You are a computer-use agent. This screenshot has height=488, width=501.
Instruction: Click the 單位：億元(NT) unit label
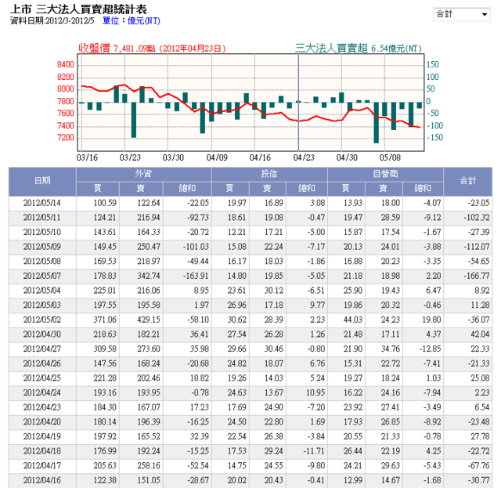point(132,21)
